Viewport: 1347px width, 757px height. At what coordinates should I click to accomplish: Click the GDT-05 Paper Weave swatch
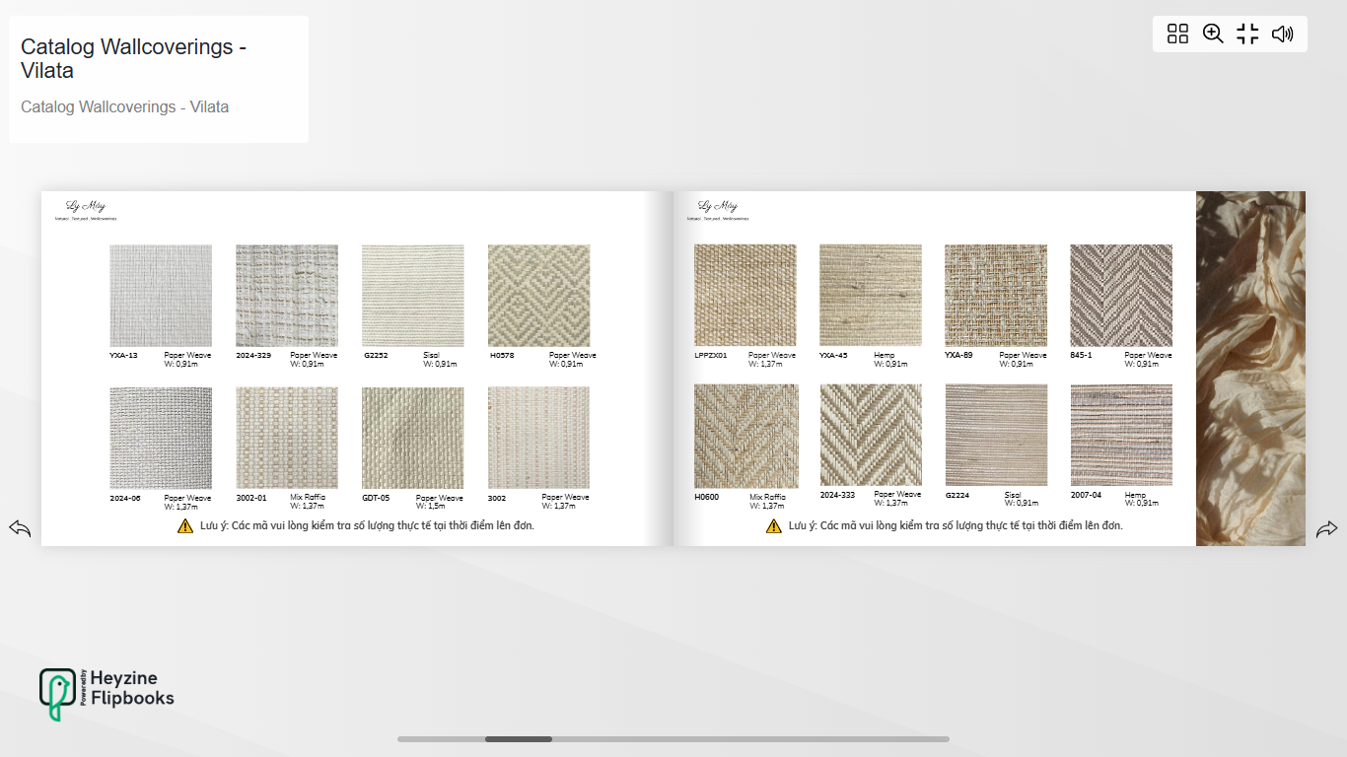(x=413, y=438)
